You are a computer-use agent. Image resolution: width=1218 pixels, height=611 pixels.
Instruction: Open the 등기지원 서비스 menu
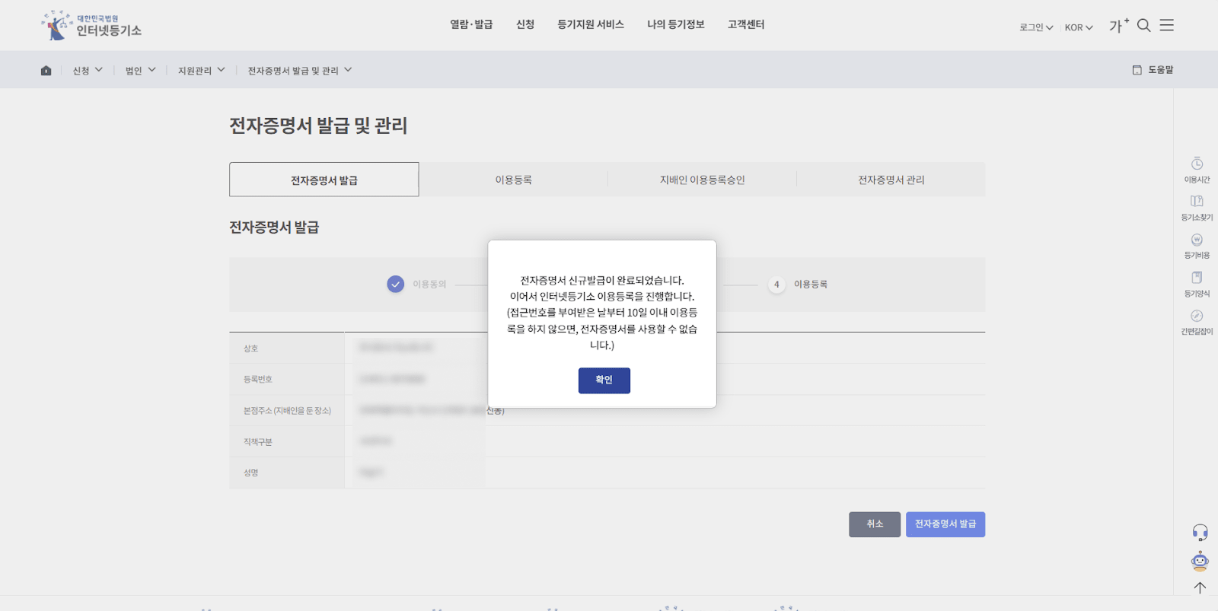tap(591, 24)
